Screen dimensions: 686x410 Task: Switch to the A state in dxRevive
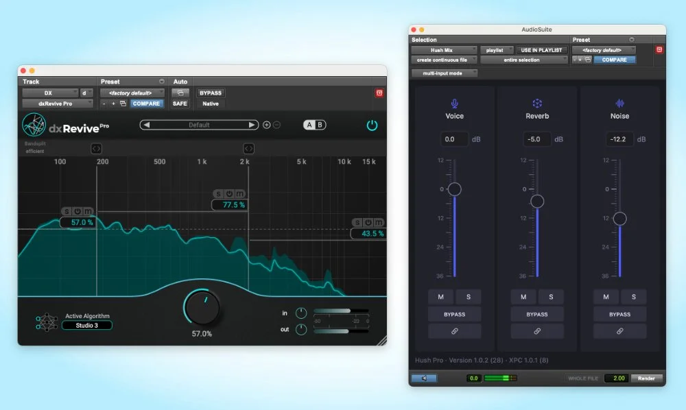click(x=309, y=125)
